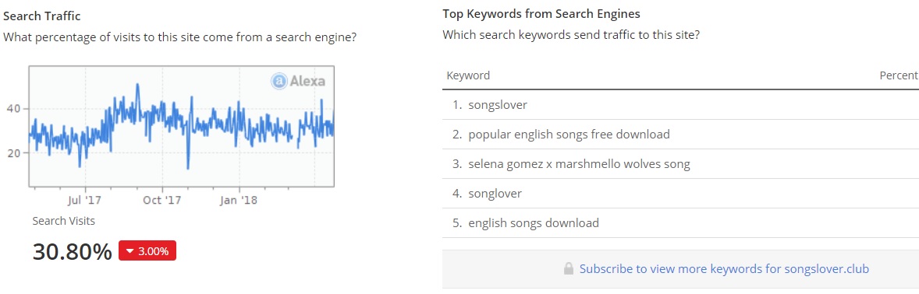
Task: Click the Alexa logo watermark on chart
Action: pyautogui.click(x=298, y=81)
